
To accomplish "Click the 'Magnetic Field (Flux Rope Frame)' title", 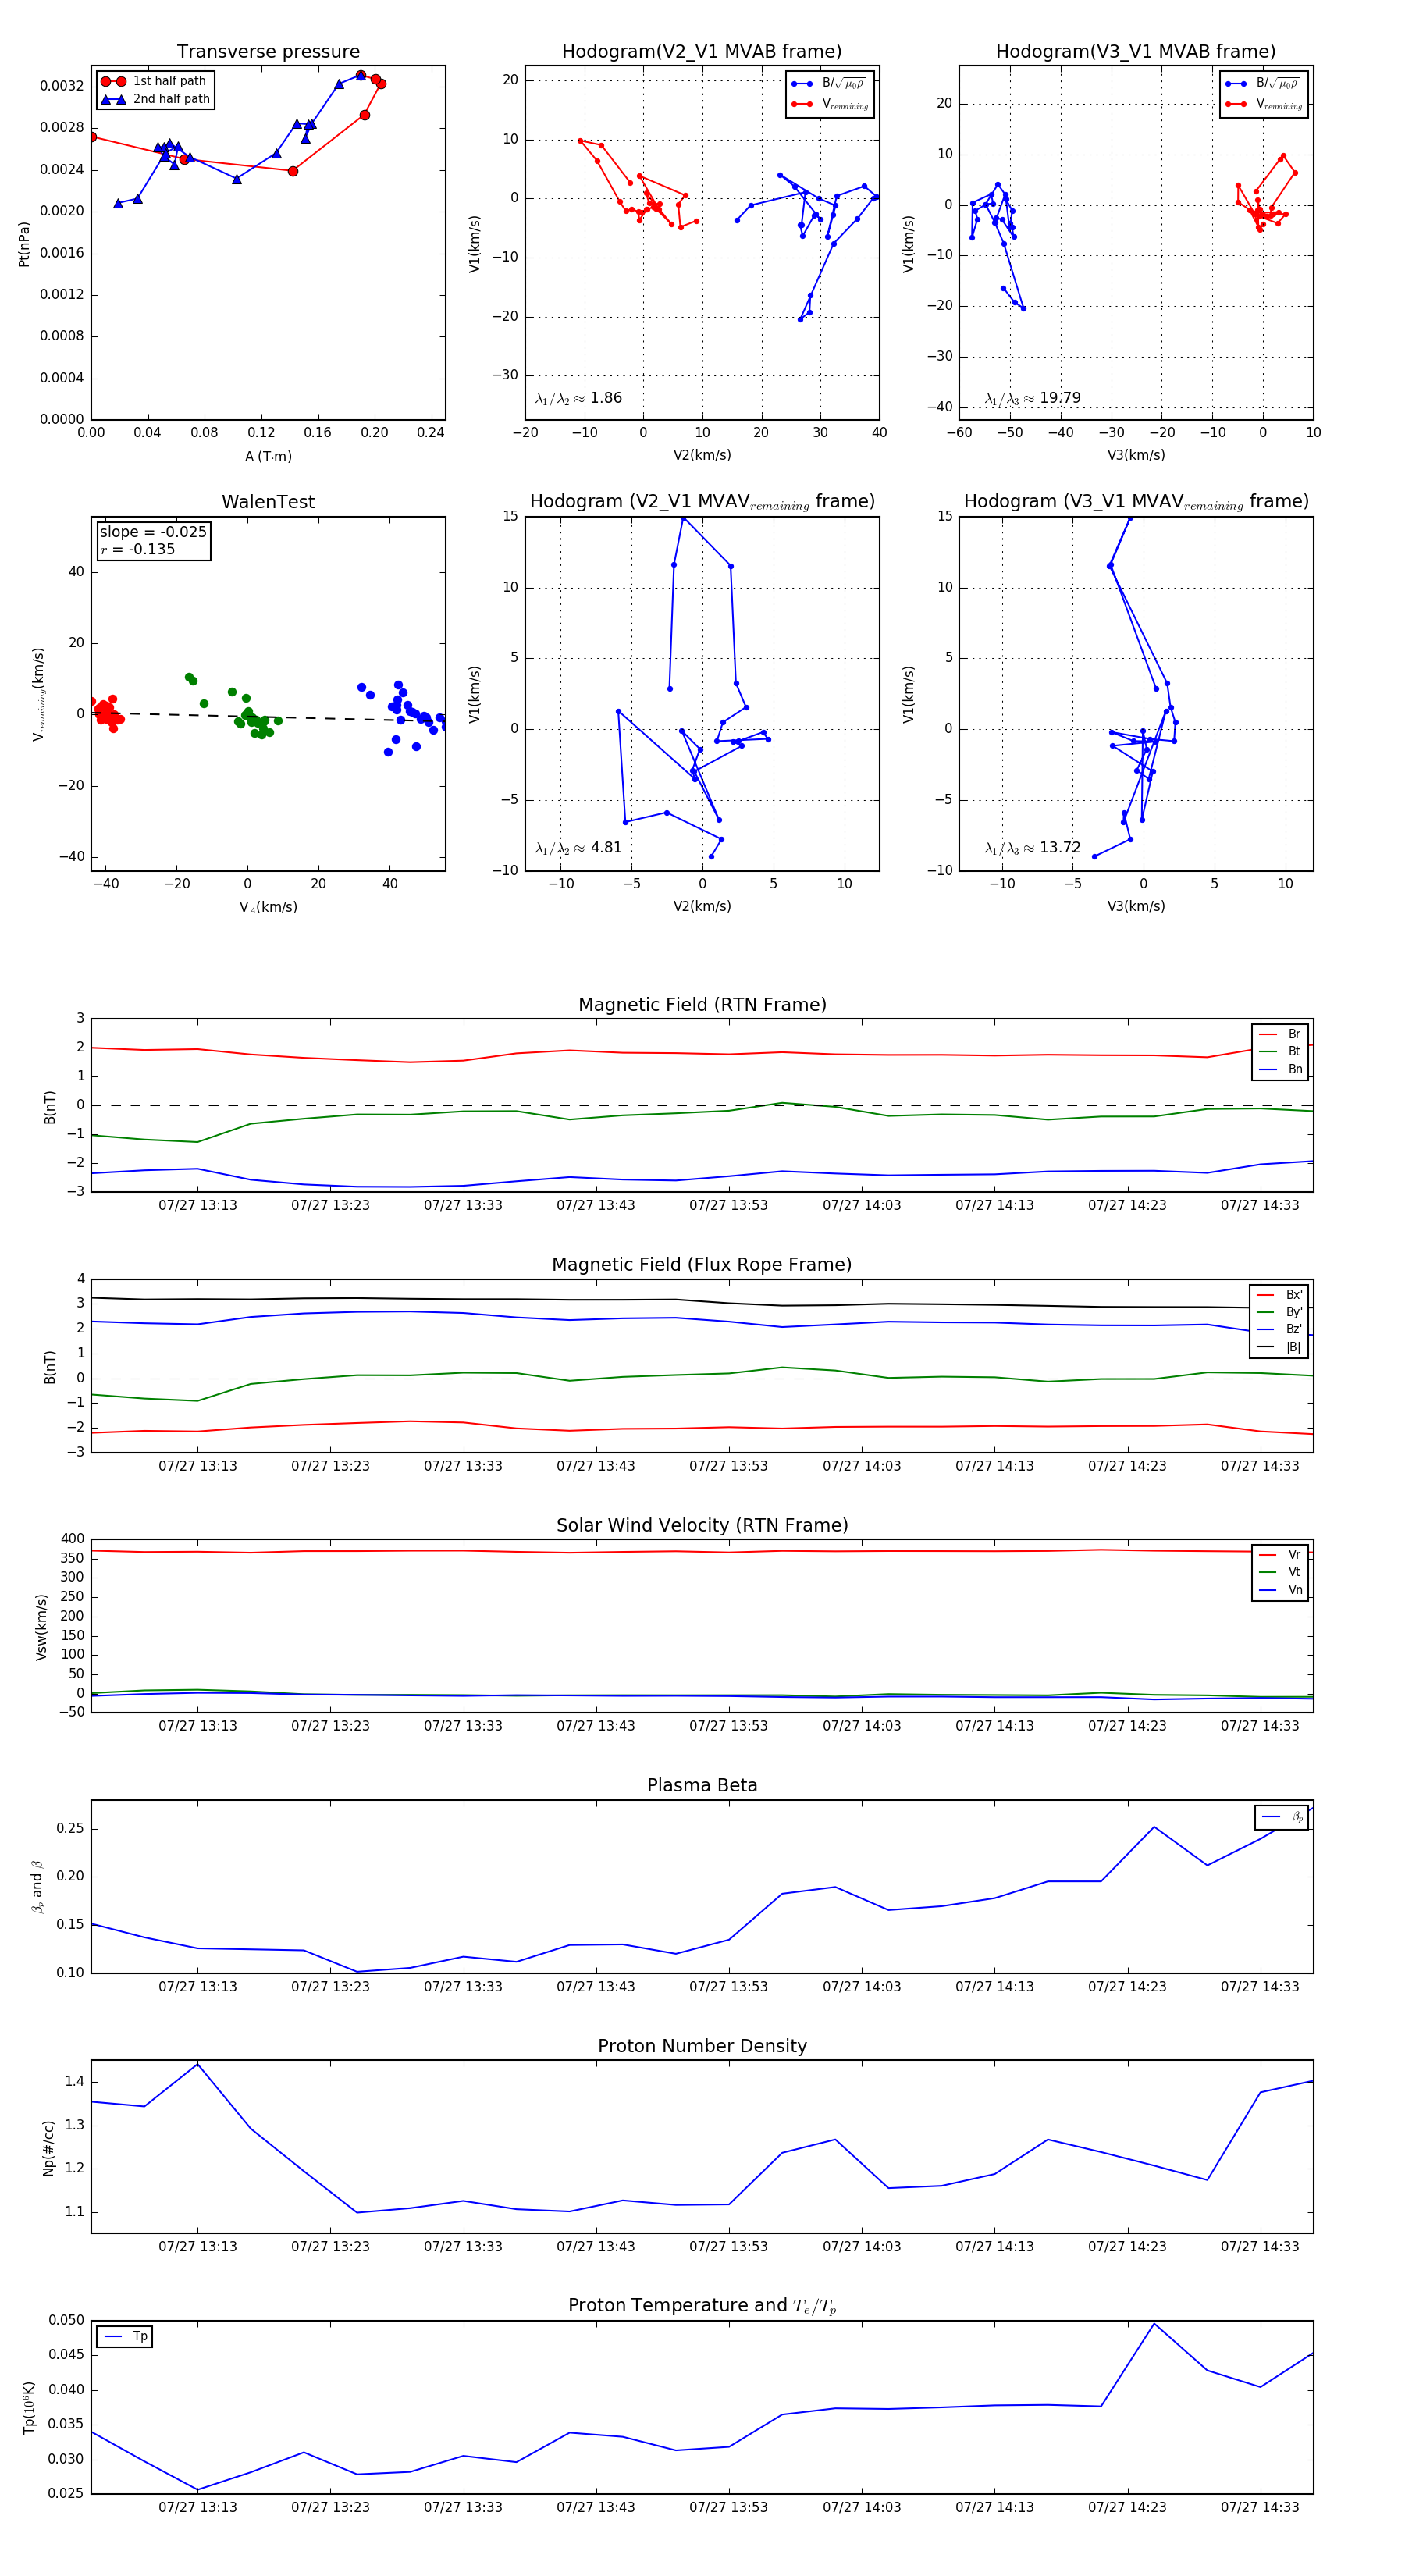I will point(702,1265).
